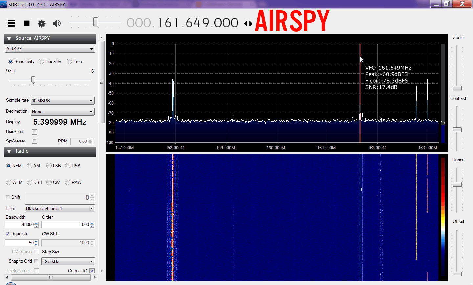Open the Step Size dropdown

coord(68,261)
